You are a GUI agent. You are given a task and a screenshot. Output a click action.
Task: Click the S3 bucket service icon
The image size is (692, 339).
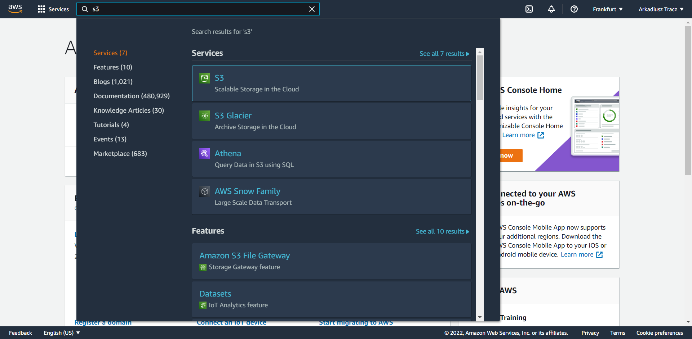pos(205,78)
